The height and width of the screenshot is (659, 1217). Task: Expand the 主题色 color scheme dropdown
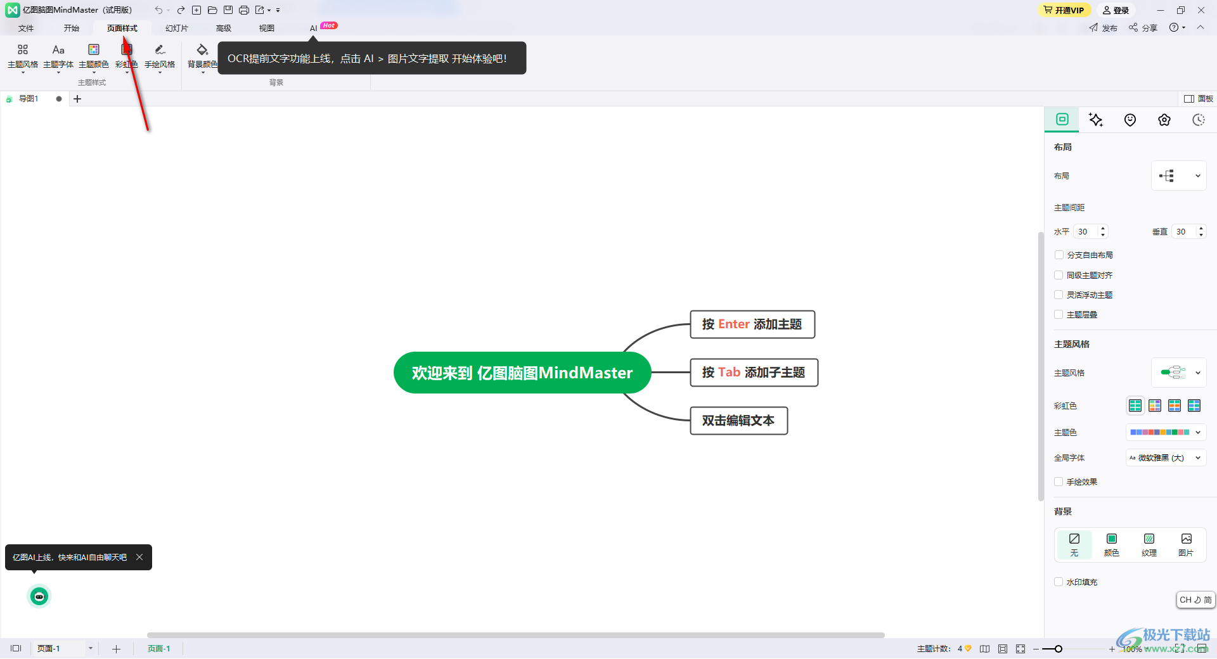pyautogui.click(x=1166, y=432)
